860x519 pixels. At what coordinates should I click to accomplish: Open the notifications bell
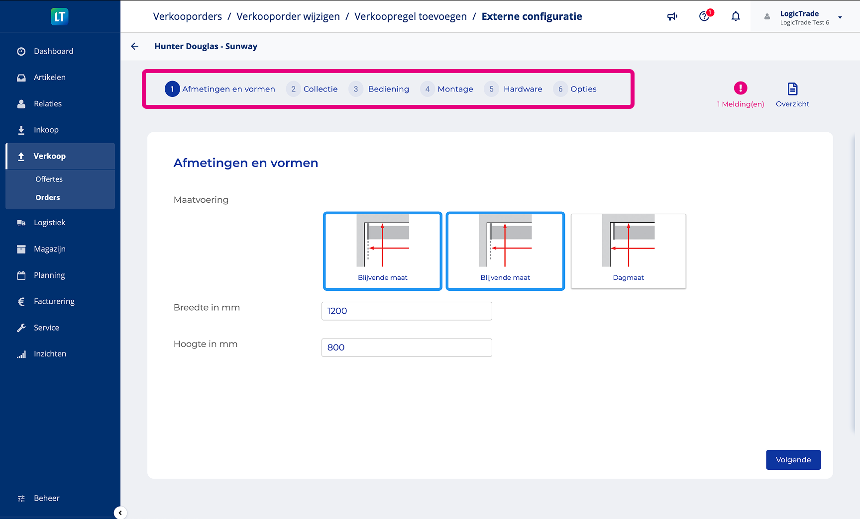tap(736, 16)
